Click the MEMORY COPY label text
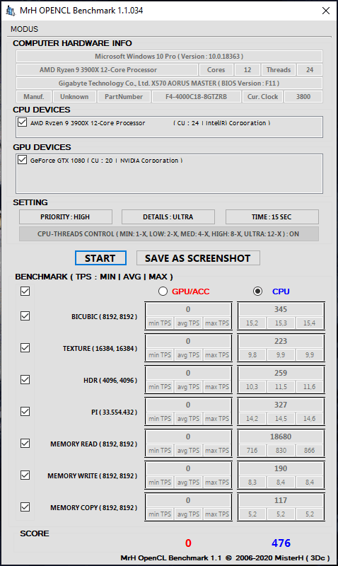Screen dimensions: 338x566 [94, 507]
